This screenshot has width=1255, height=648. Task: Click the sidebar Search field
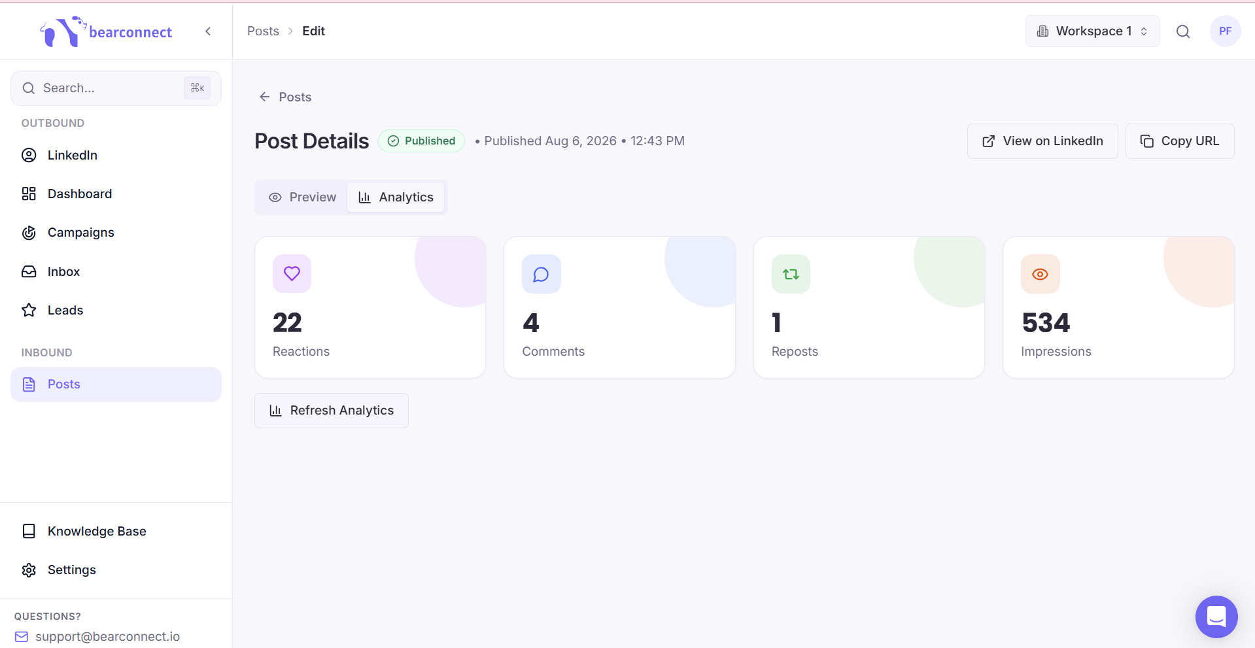116,88
